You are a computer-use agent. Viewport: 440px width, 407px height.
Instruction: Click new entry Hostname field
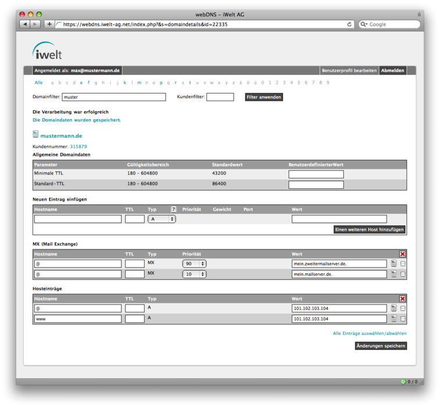(78, 219)
